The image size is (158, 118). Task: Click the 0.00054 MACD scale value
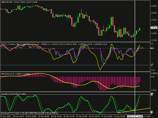point(154,73)
